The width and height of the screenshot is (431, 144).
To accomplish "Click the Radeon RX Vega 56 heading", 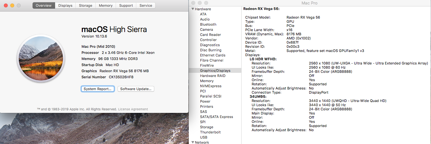I will point(261,9).
